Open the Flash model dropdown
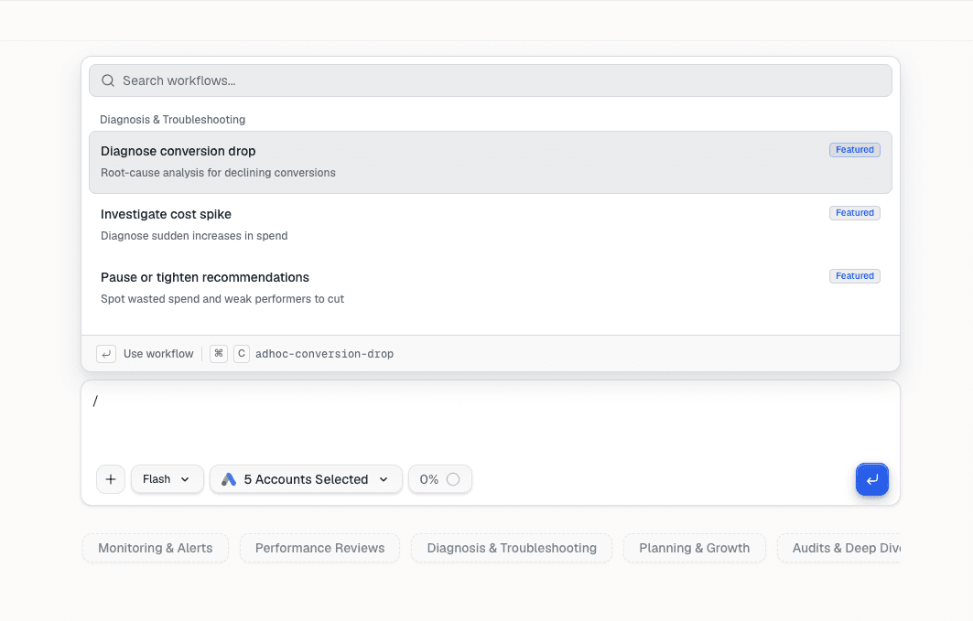The width and height of the screenshot is (973, 621). pyautogui.click(x=167, y=479)
